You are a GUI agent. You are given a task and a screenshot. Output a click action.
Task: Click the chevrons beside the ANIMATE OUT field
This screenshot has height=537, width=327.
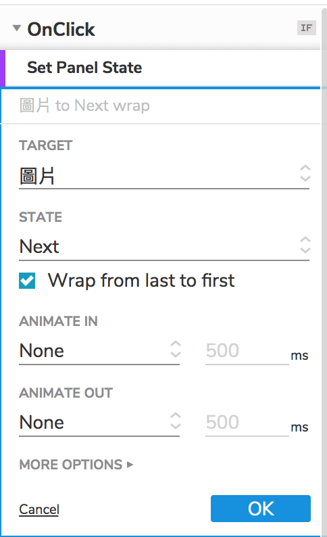click(x=176, y=421)
